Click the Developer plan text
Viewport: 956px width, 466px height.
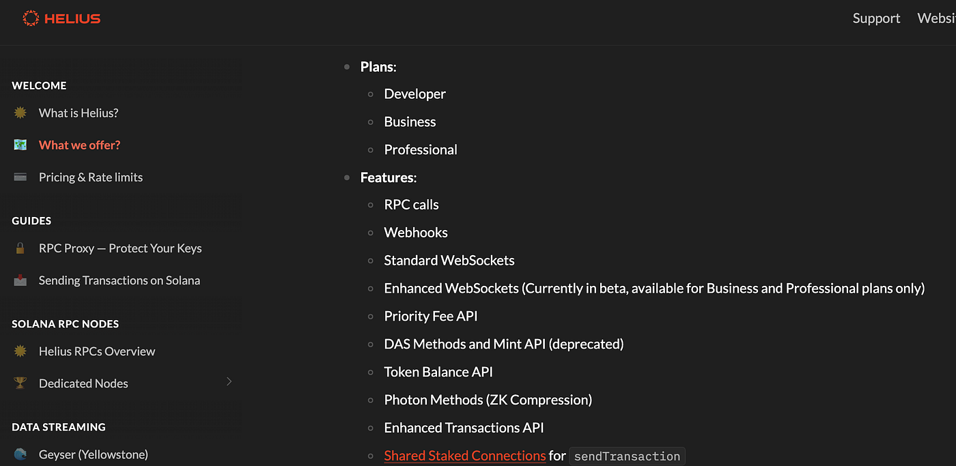415,94
